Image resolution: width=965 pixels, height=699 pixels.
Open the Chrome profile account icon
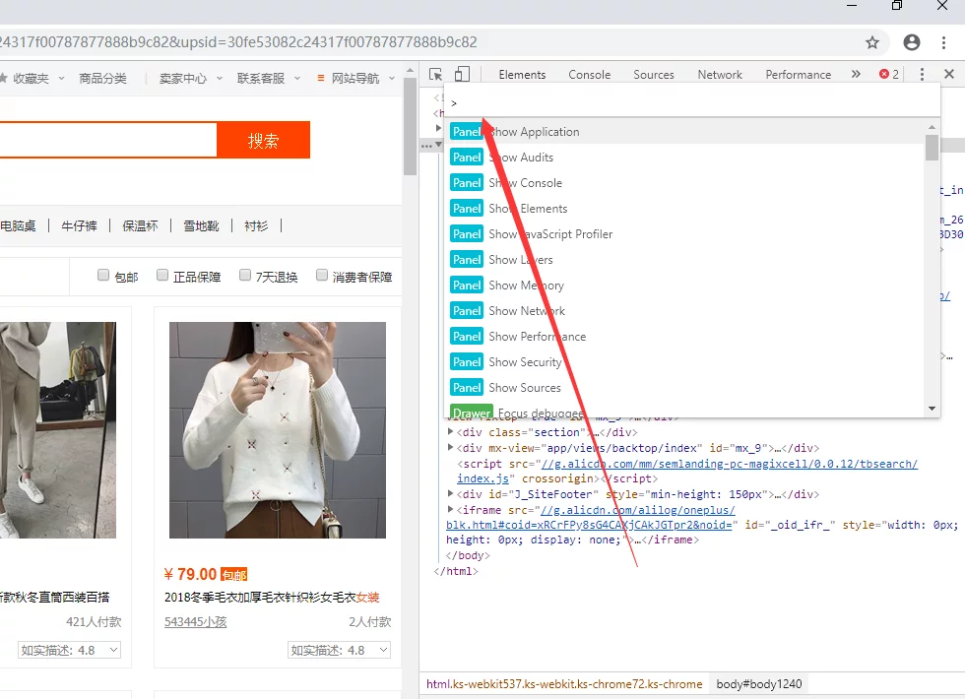click(x=912, y=42)
